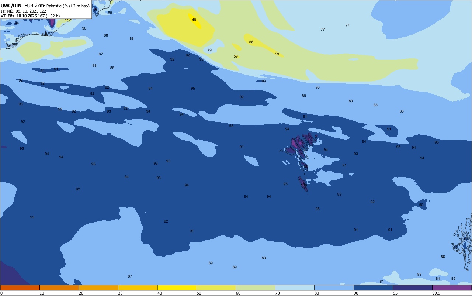The image size is (472, 296).
Task: Click the title text "UWC/DINI EUR 2km"
Action: [22, 6]
